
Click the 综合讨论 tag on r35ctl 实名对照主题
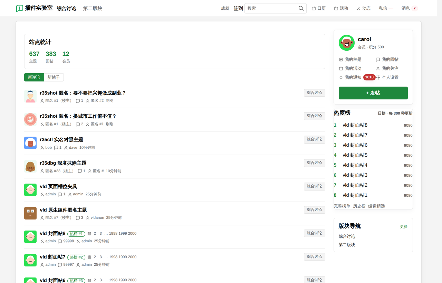(x=315, y=139)
